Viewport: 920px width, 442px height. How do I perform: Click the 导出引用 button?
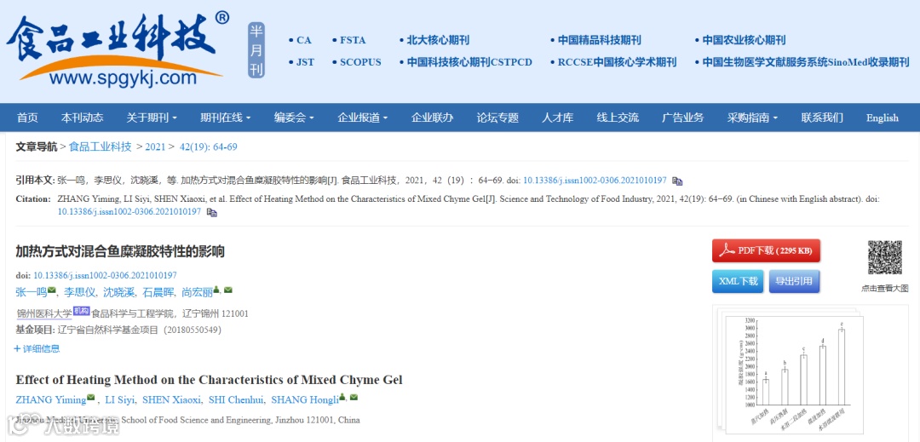(x=794, y=281)
